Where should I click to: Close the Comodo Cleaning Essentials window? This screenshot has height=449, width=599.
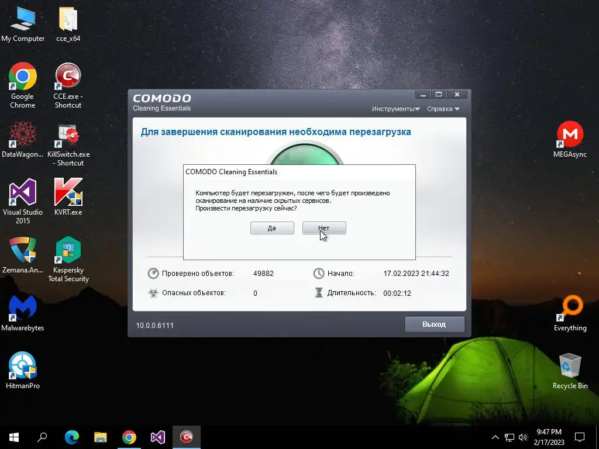(457, 94)
